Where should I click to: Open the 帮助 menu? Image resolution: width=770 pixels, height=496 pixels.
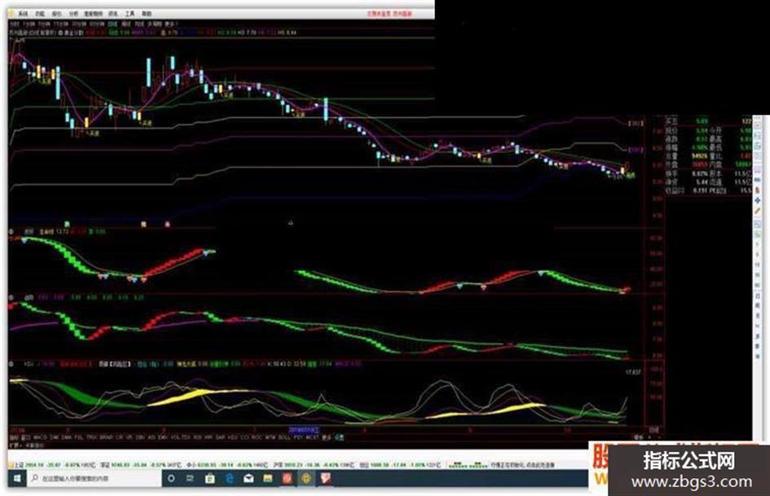point(147,14)
